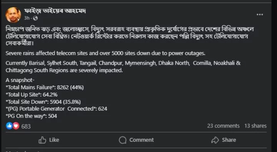Click the red heart reaction icon
This screenshot has height=152, width=277.
(x=16, y=126)
